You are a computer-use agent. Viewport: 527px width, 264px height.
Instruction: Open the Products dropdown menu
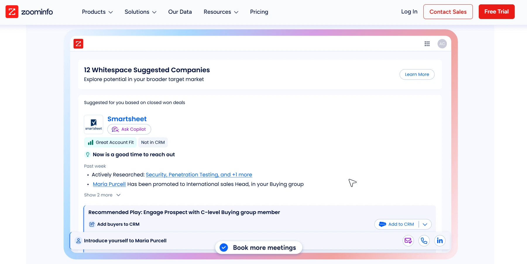[x=97, y=12]
